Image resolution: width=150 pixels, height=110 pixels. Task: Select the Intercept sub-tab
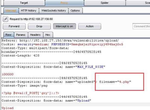pyautogui.click(x=11, y=11)
